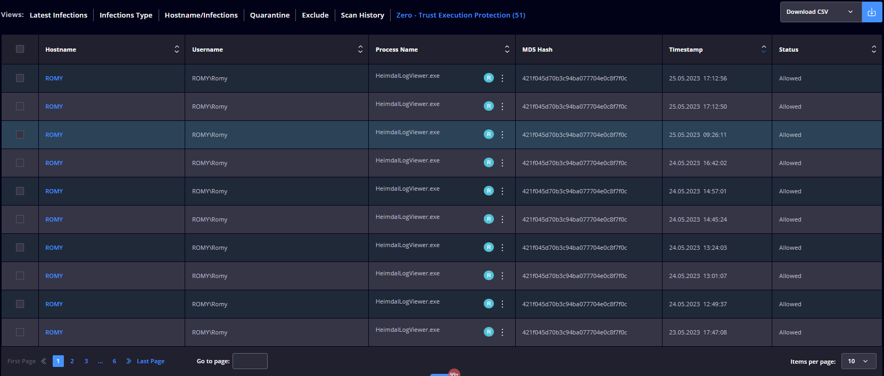Screen dimensions: 884x376
Task: Open the ROMY hostname link in the 17:12:56 row
Action: [x=54, y=78]
